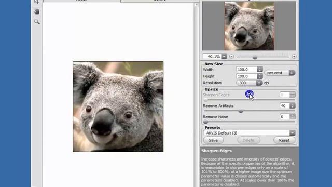Open the per cent units dropdown
The width and height of the screenshot is (332, 187).
pyautogui.click(x=280, y=73)
